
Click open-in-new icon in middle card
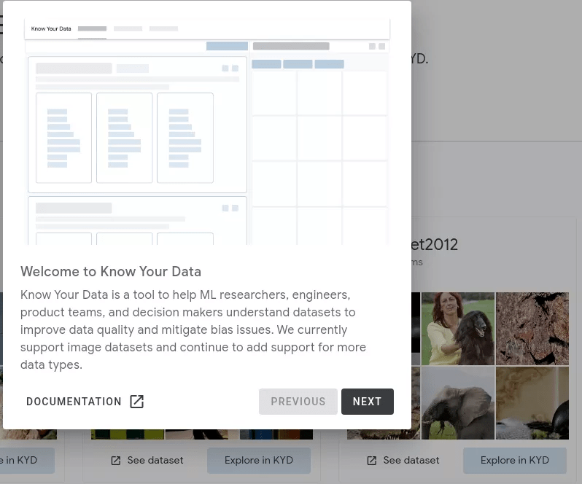(x=116, y=461)
